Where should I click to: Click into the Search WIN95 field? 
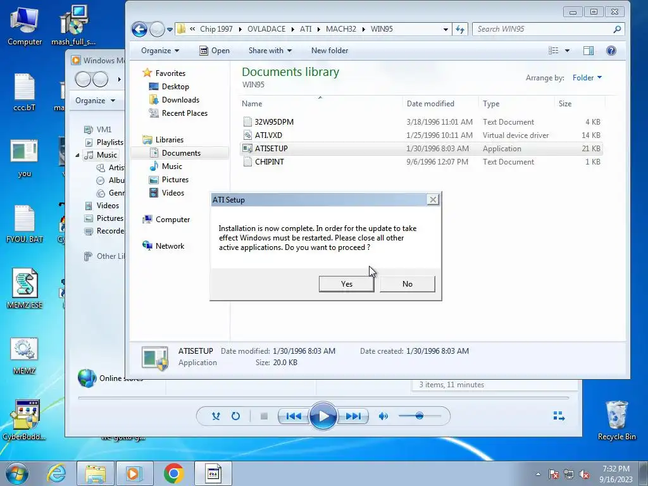pyautogui.click(x=548, y=29)
